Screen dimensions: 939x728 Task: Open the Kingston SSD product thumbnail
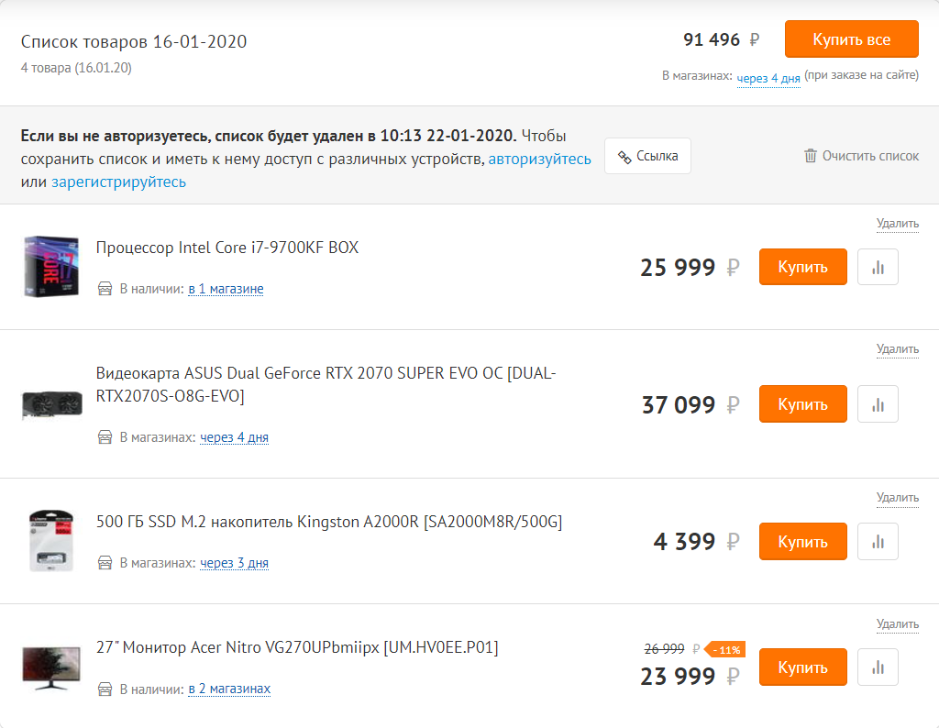[51, 541]
